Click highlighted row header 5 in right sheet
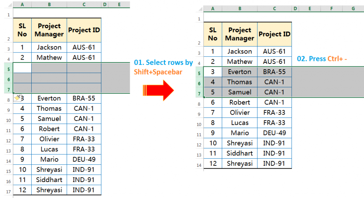The width and height of the screenshot is (364, 198). (199, 72)
